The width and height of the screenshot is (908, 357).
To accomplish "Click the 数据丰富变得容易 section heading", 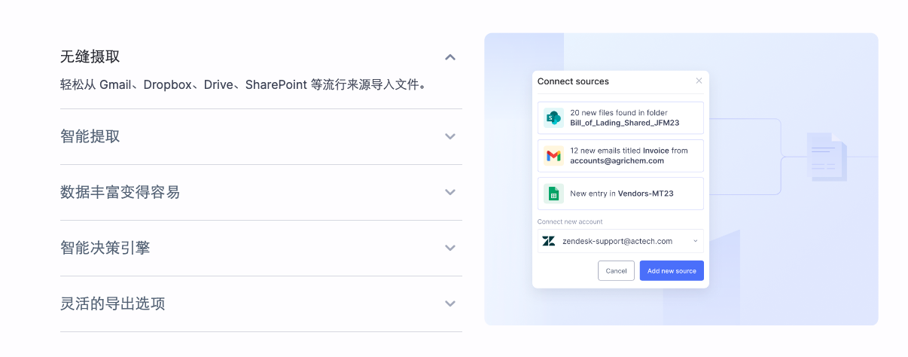I will click(x=120, y=192).
